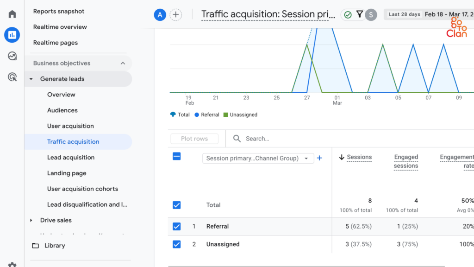Click the data quality checkmark icon
Screen dimensions: 474x267
point(349,14)
